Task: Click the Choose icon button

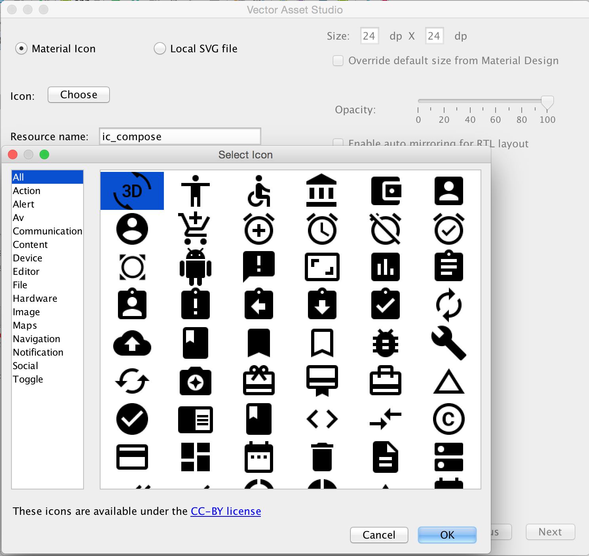Action: (78, 95)
